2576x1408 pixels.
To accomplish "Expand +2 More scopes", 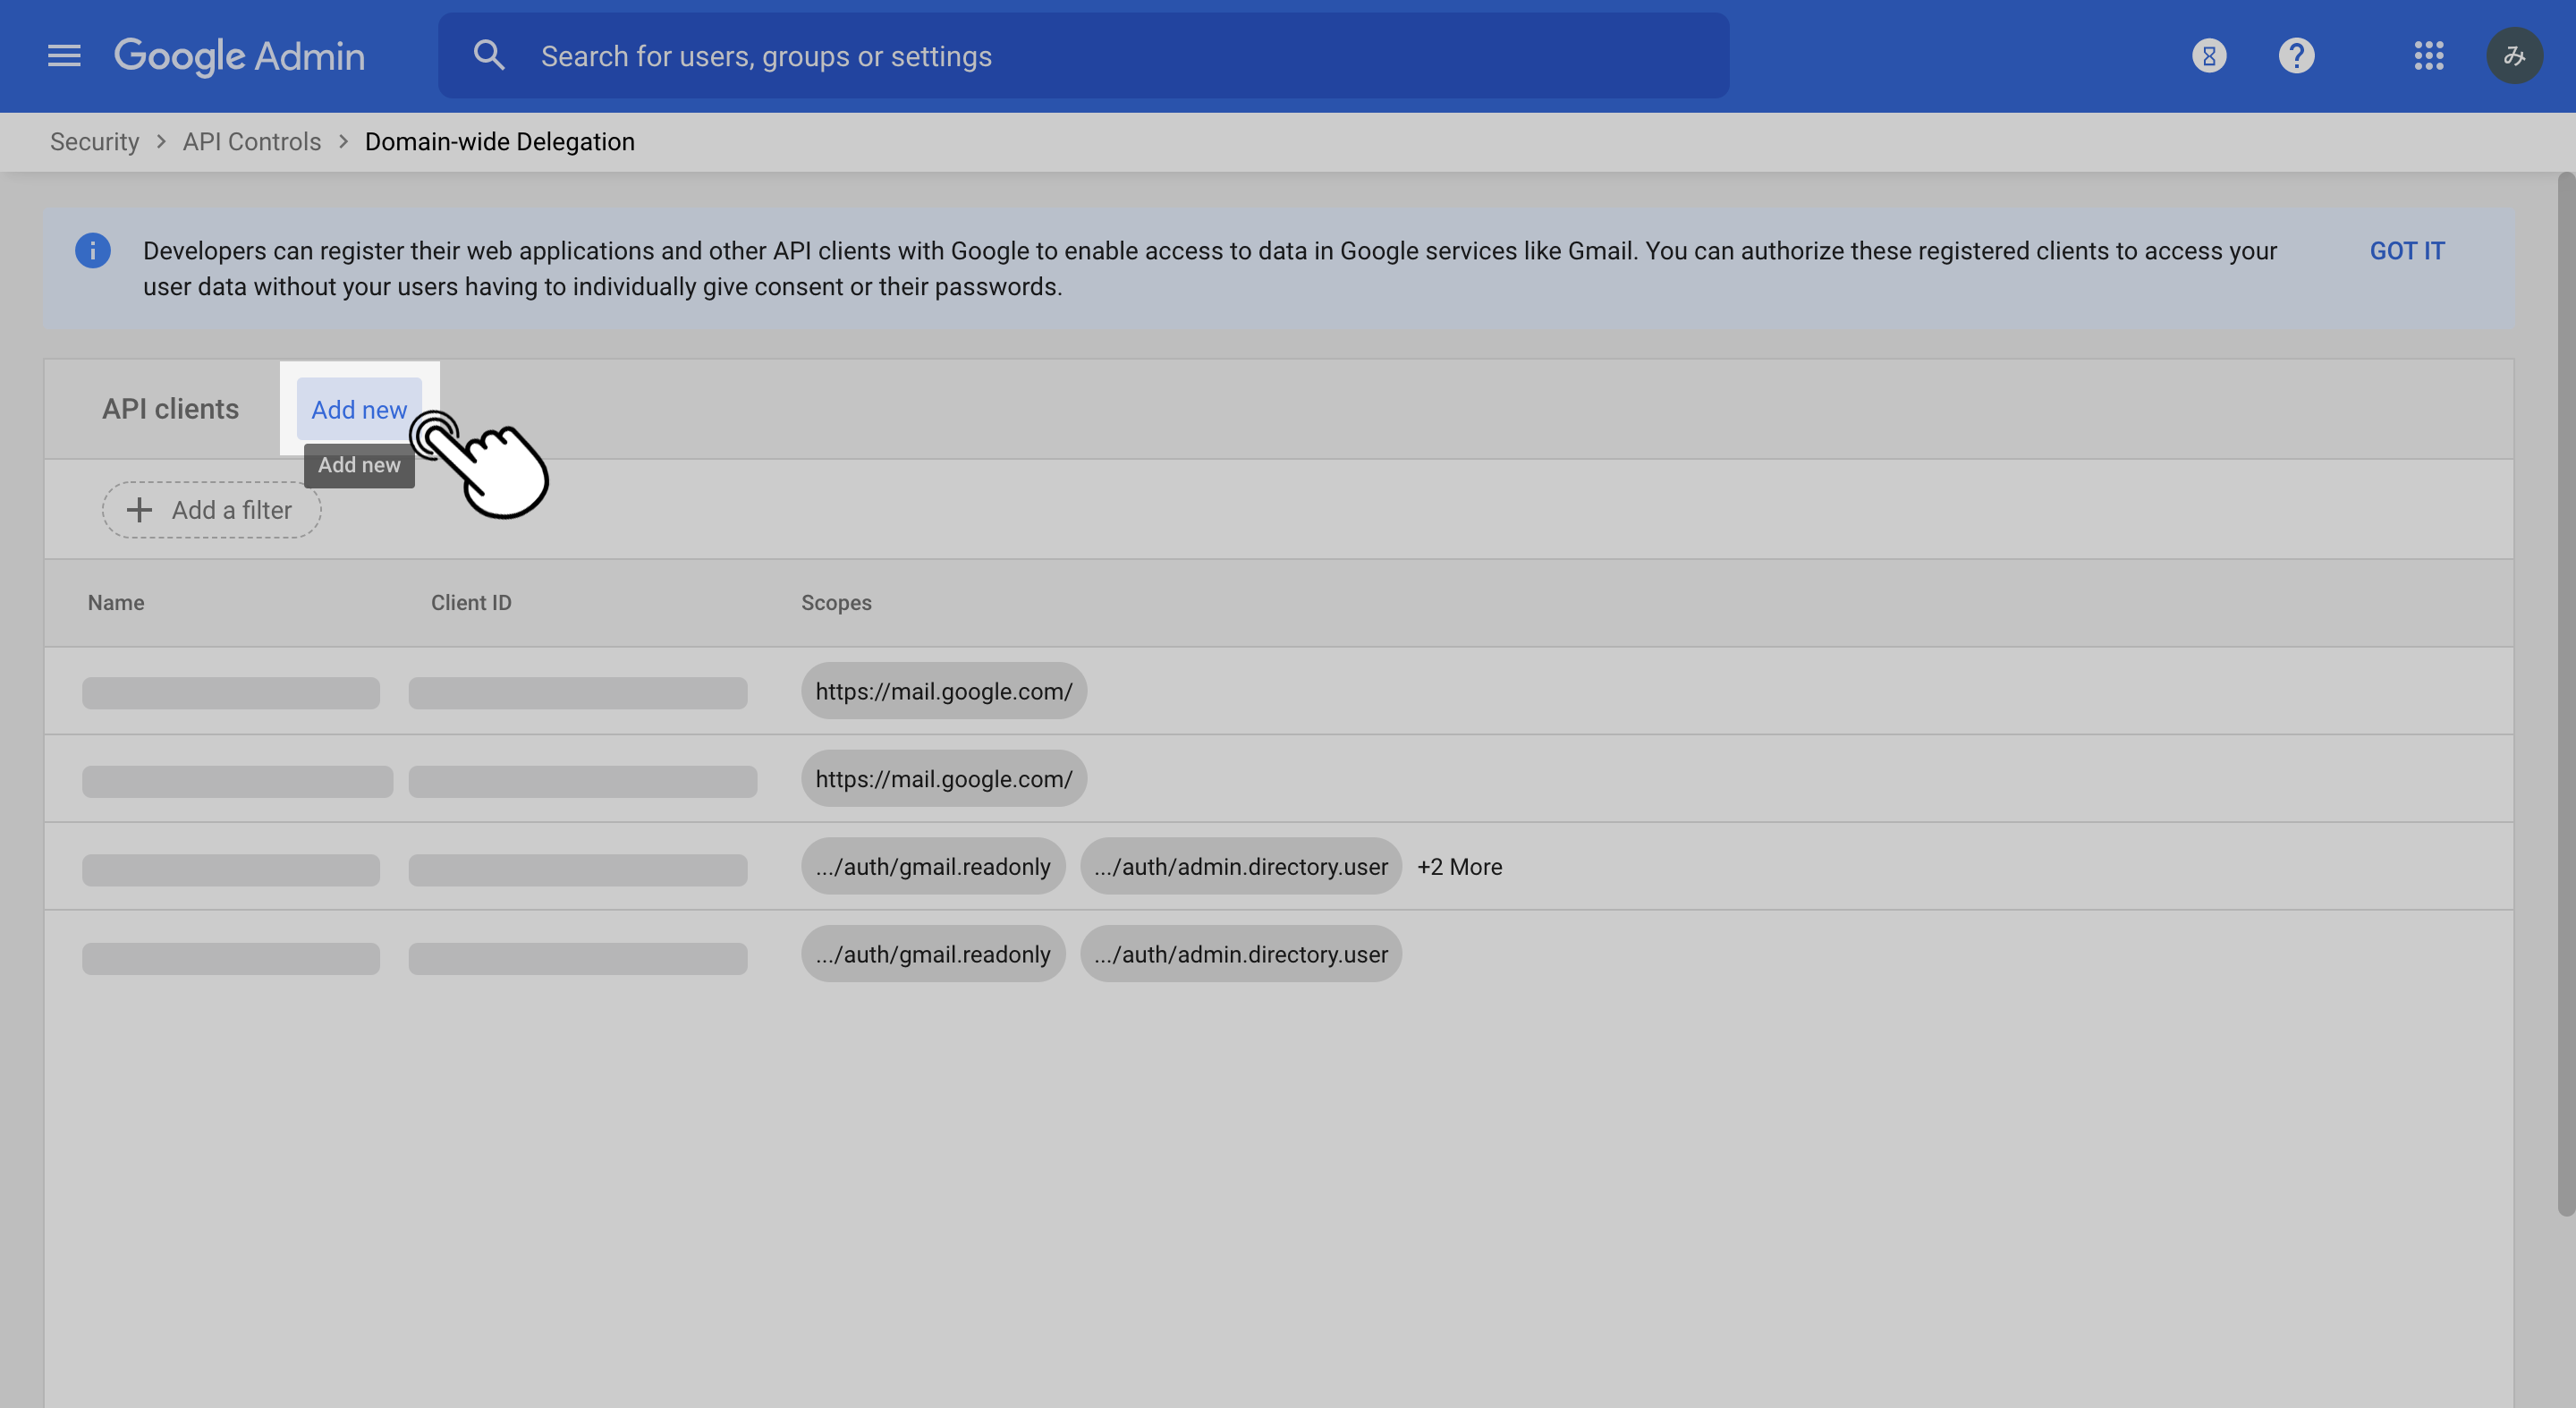I will [x=1459, y=867].
